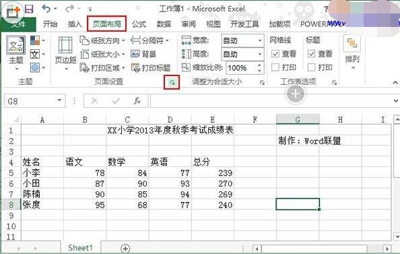400x254 pixels.
Task: Increase Scale (缩放比例) percentage spinner up
Action: click(259, 65)
